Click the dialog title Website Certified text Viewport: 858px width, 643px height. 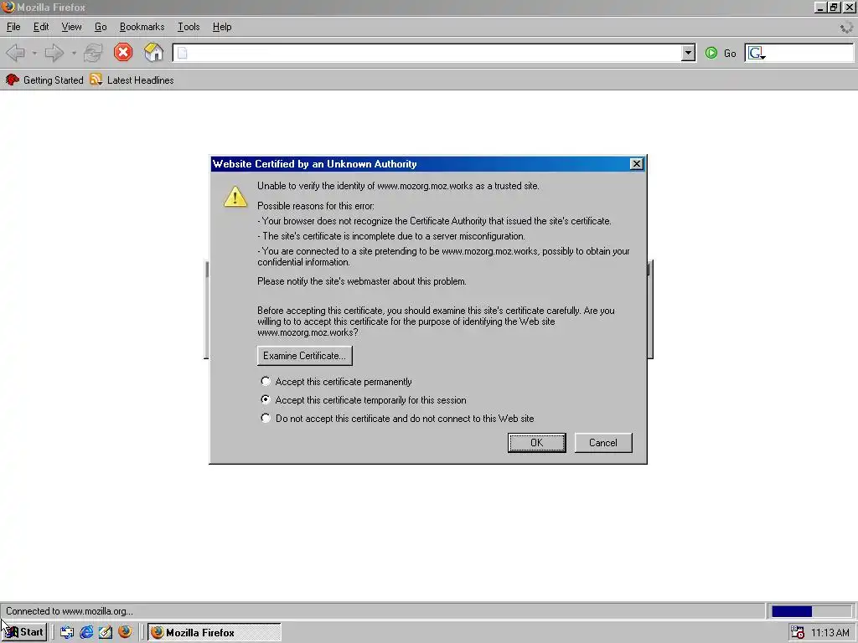(315, 164)
